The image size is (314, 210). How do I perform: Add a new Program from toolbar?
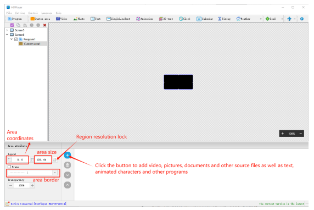pos(15,19)
